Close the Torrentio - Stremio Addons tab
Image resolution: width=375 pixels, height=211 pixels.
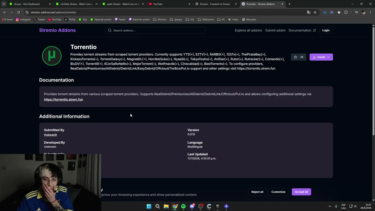click(x=282, y=4)
